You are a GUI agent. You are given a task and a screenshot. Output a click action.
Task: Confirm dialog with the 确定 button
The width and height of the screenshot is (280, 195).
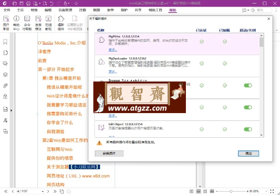[x=248, y=153]
